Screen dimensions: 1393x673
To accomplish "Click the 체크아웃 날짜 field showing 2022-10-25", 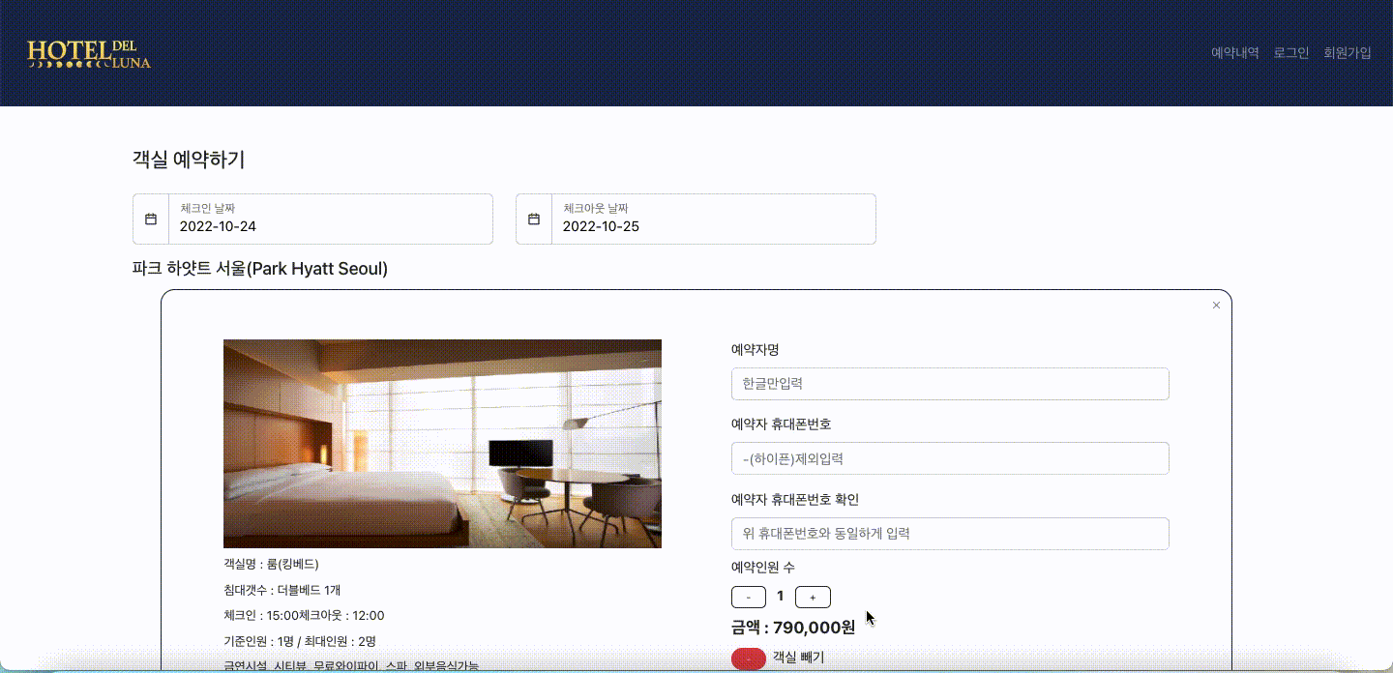I will pyautogui.click(x=713, y=219).
